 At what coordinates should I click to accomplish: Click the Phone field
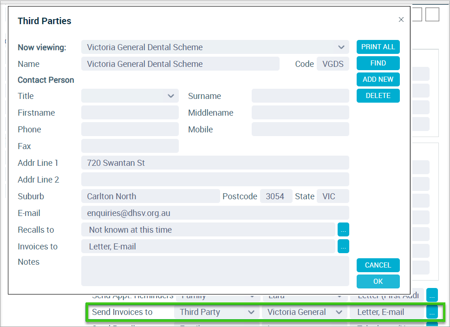(130, 129)
